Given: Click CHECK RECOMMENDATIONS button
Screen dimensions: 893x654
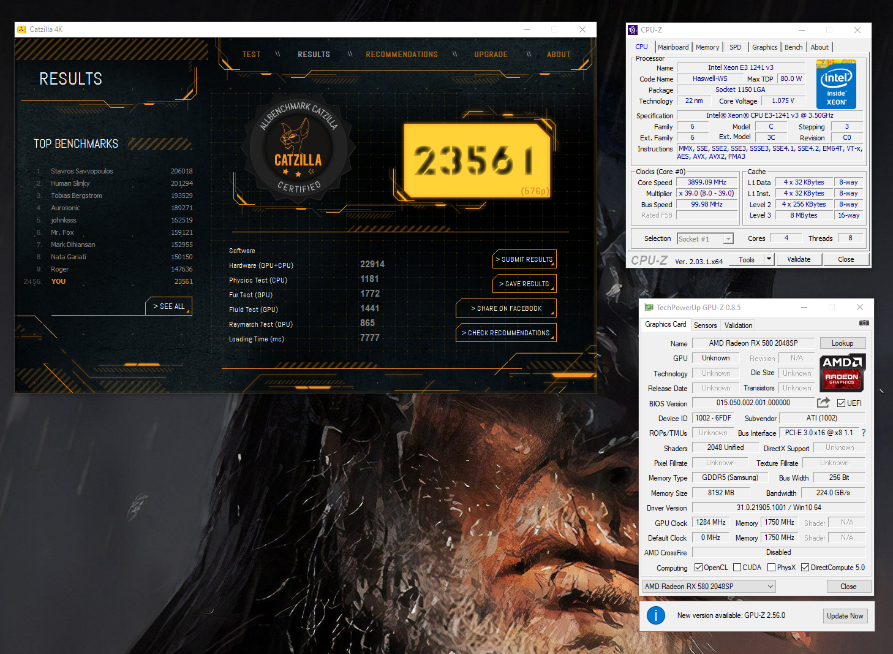Looking at the screenshot, I should click(506, 333).
